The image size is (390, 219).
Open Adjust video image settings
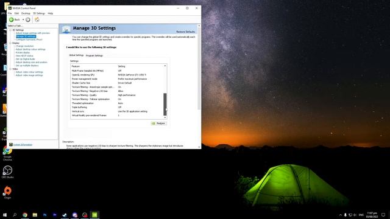[x=29, y=75]
